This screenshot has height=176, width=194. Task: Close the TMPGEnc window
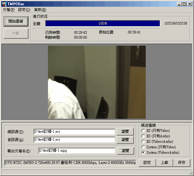(190, 4)
